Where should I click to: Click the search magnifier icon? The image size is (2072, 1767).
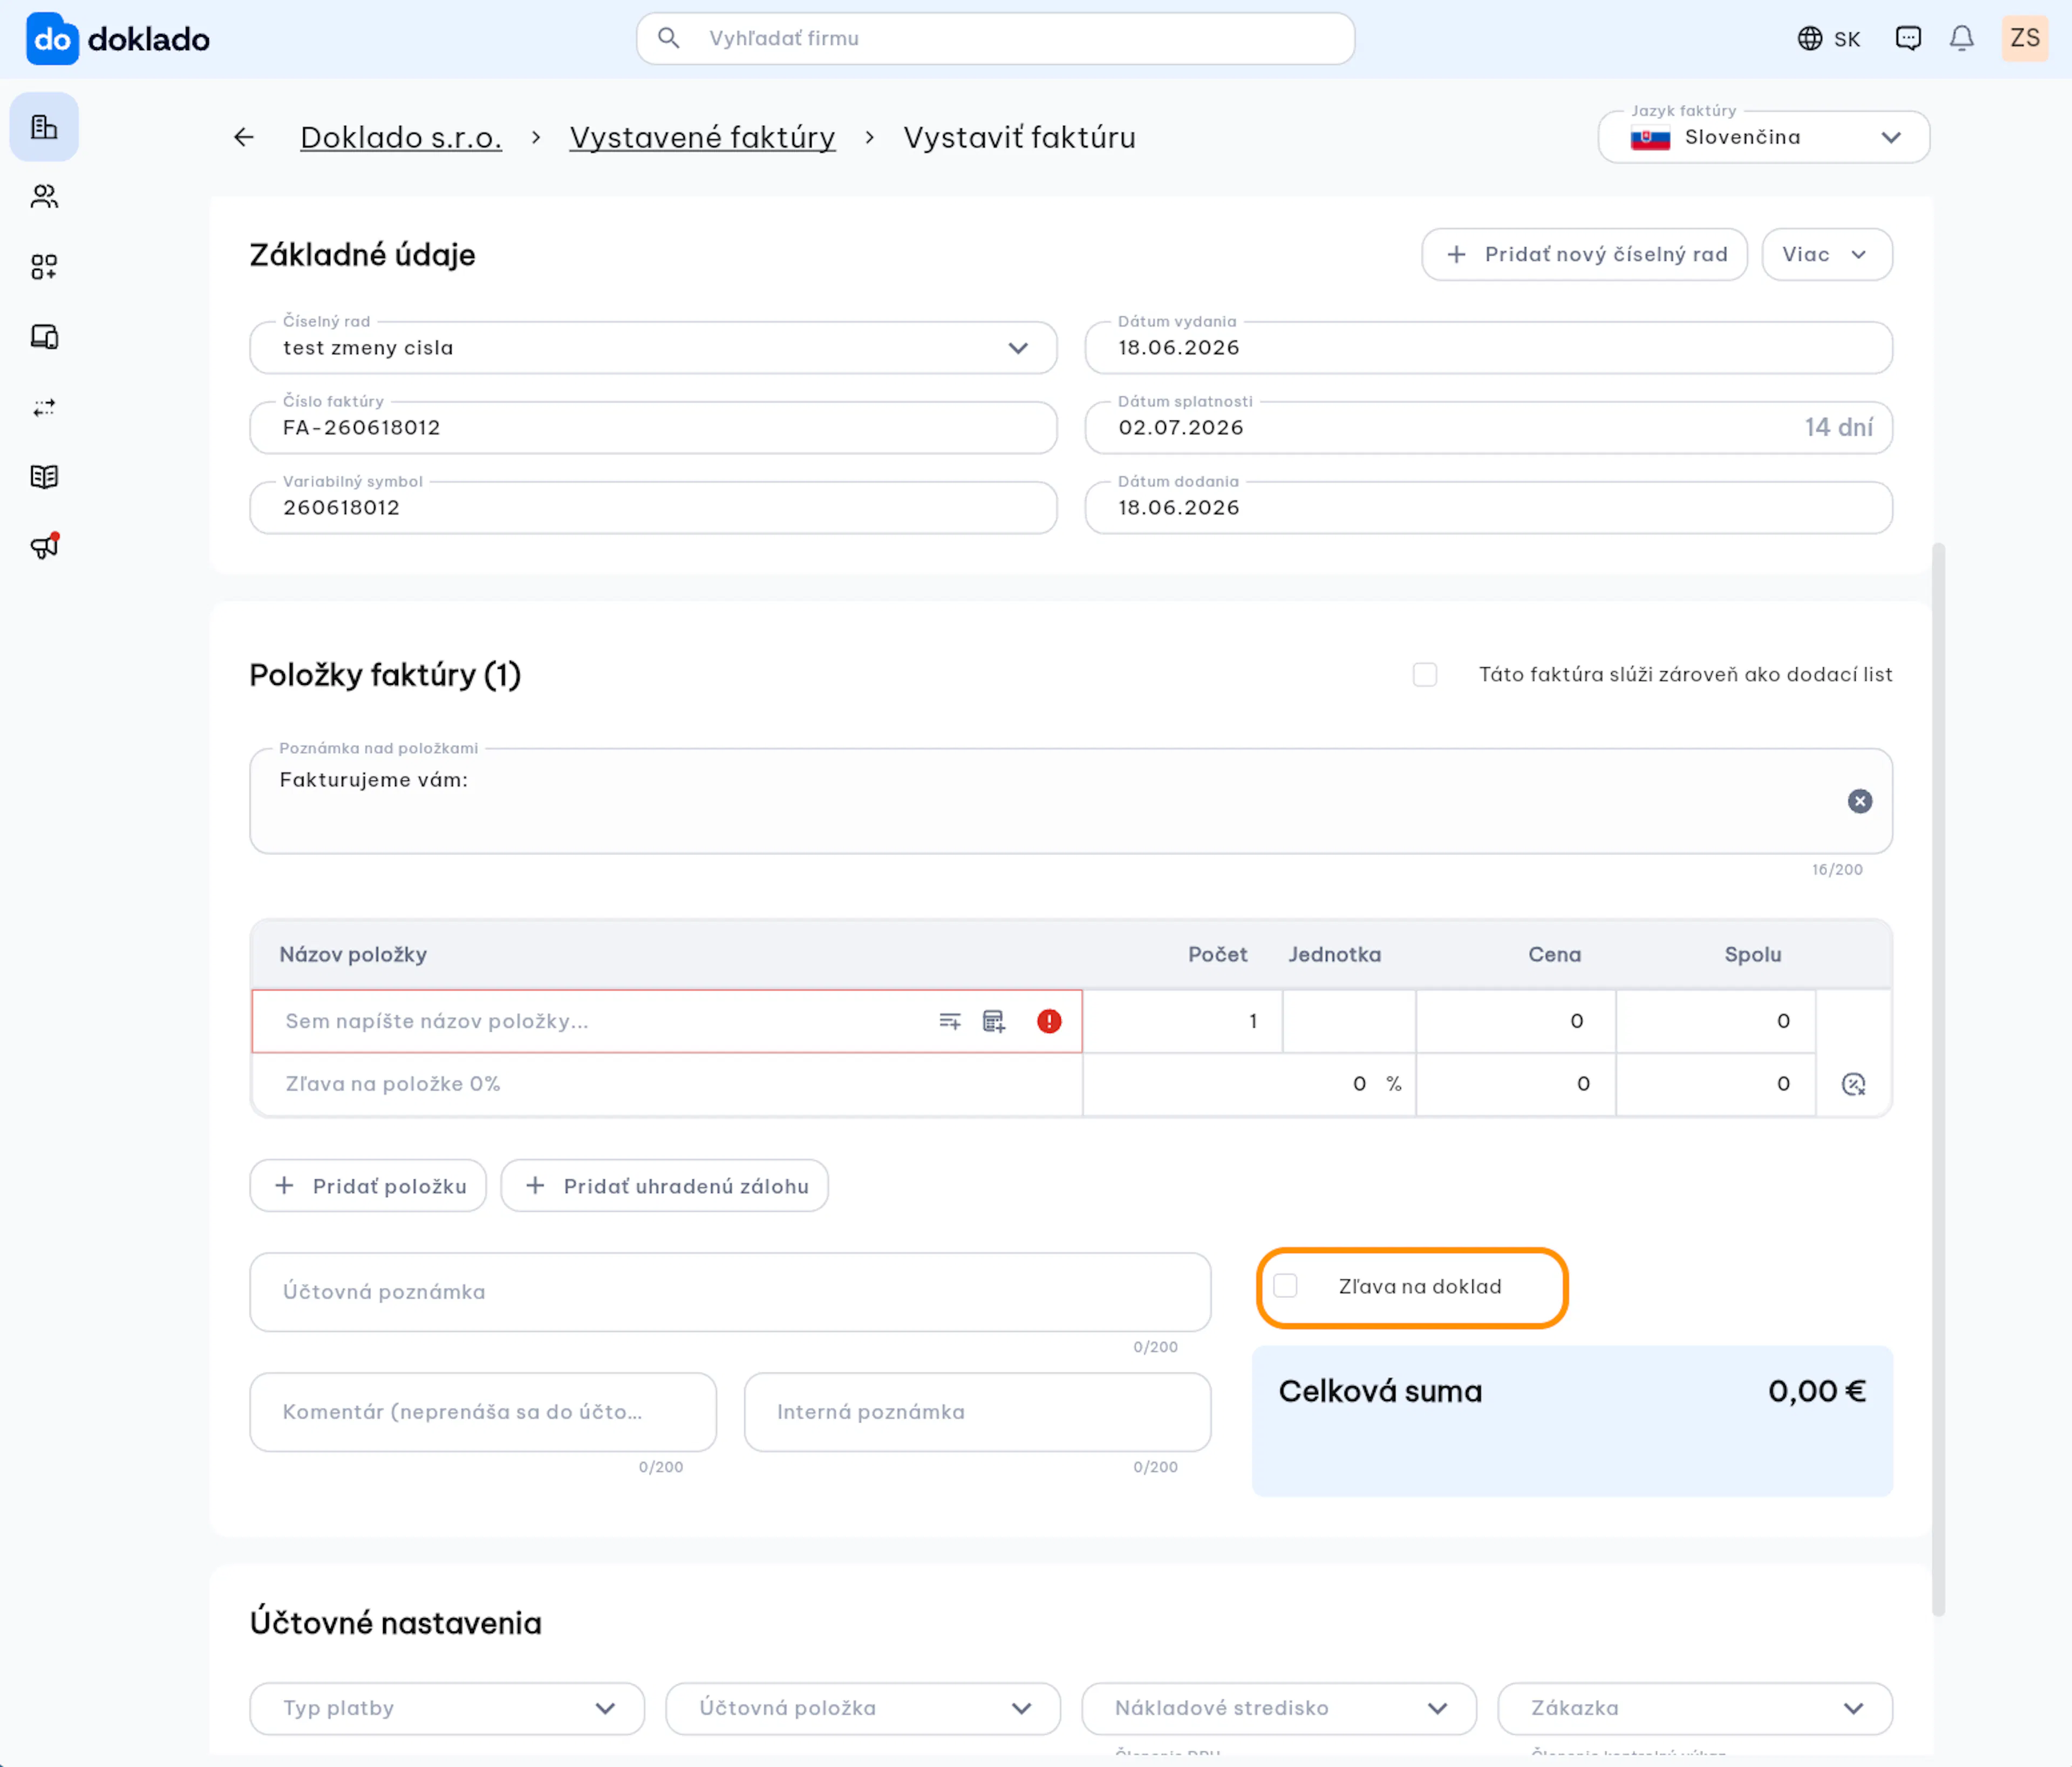[669, 38]
